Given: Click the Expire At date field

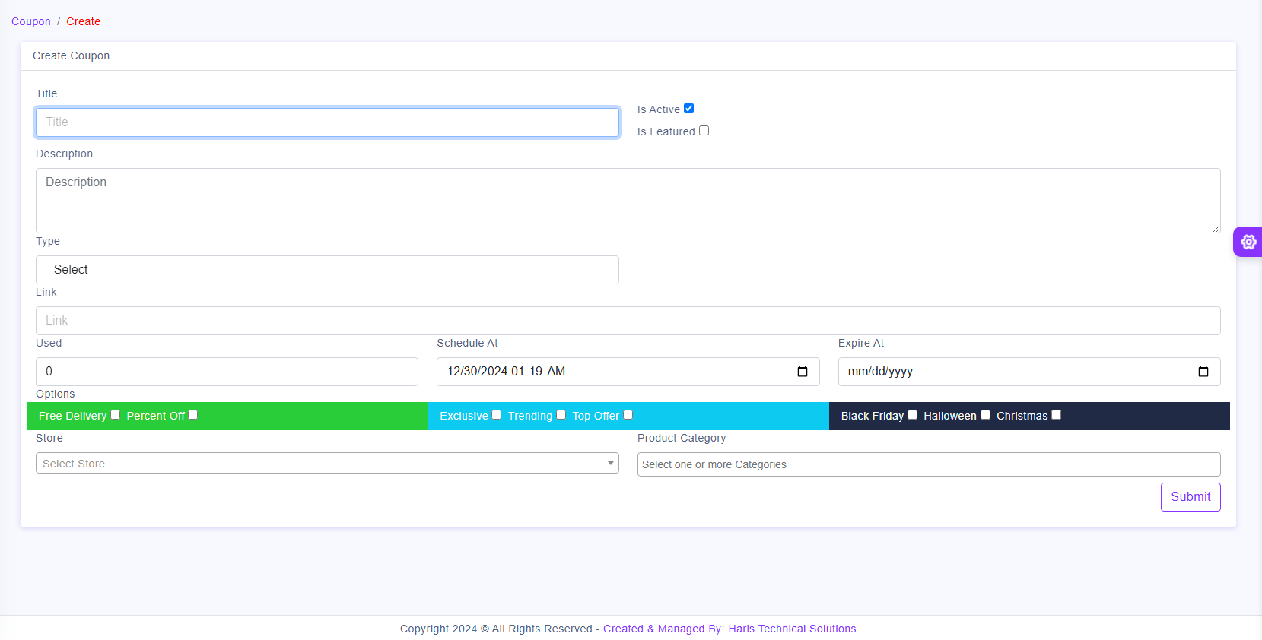Looking at the screenshot, I should coord(1029,372).
